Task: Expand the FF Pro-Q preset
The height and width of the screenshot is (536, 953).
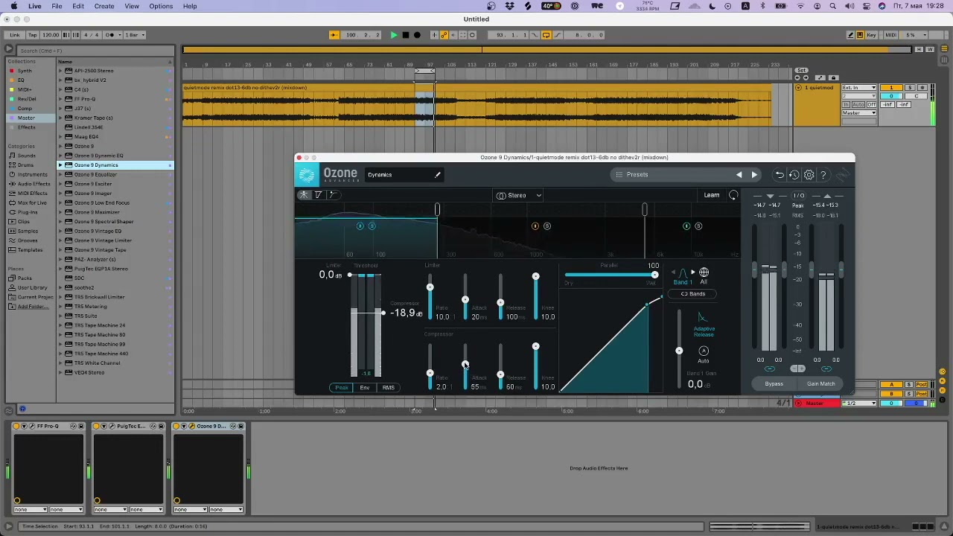Action: [x=61, y=99]
